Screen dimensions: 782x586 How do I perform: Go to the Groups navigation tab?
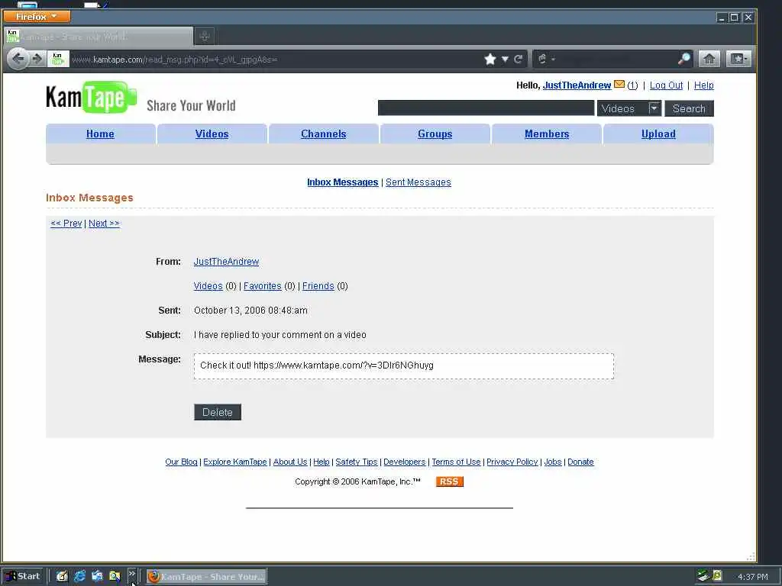tap(435, 134)
